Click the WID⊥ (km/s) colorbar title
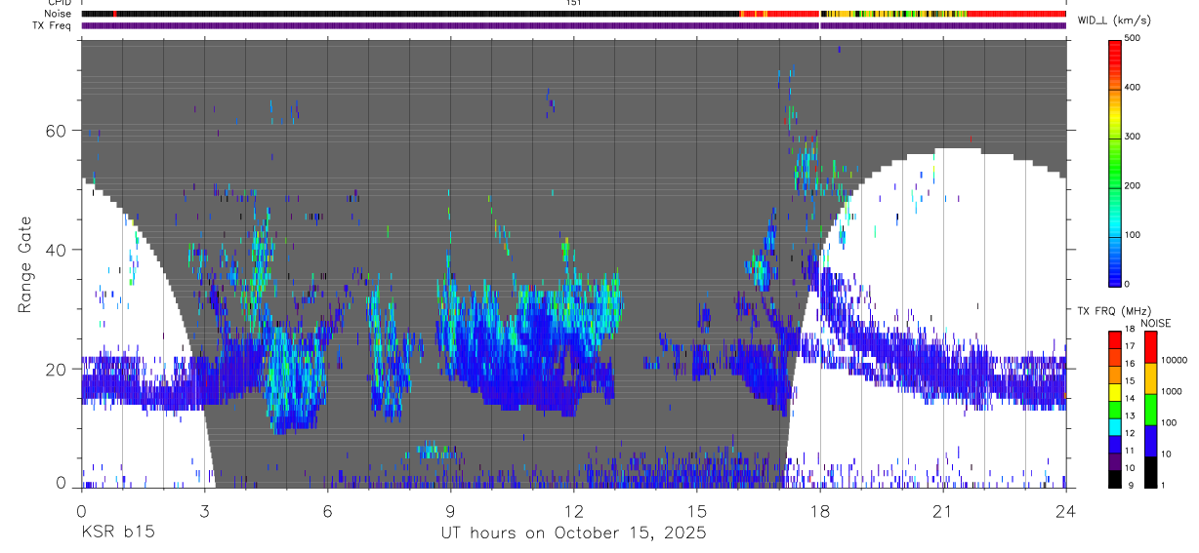 coord(1115,20)
